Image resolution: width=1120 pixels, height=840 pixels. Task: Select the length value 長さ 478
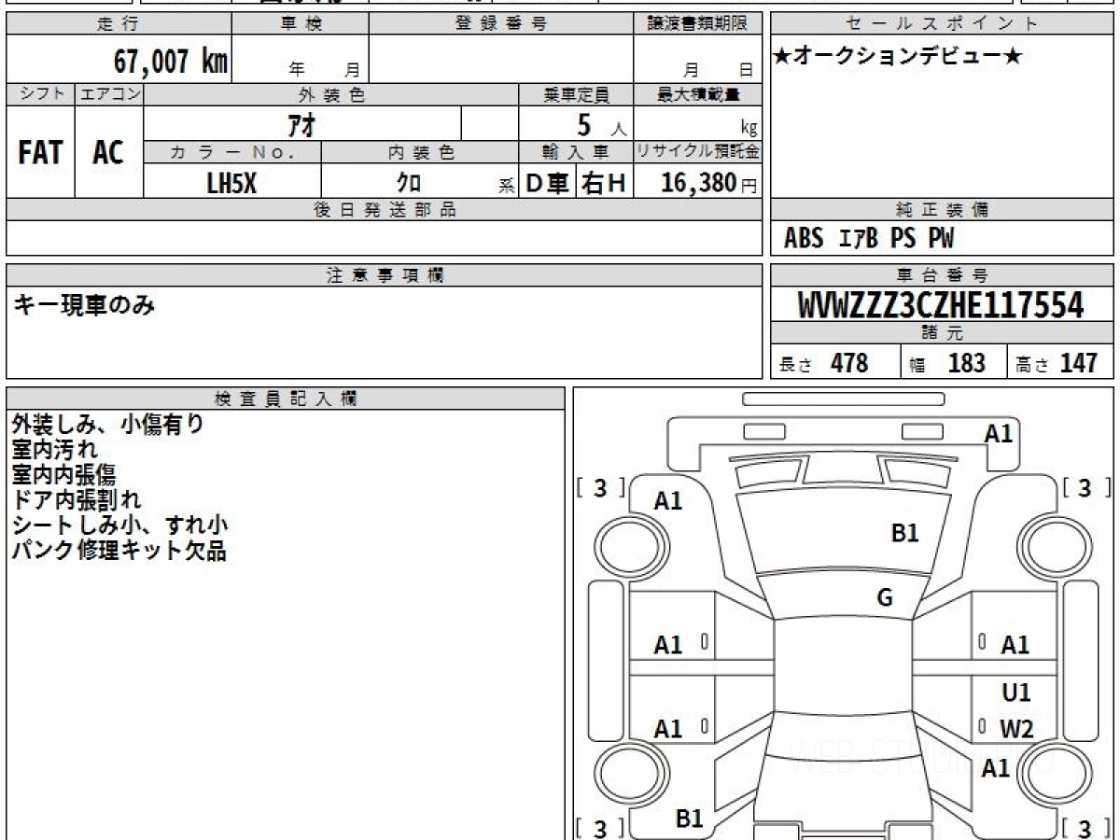click(823, 363)
